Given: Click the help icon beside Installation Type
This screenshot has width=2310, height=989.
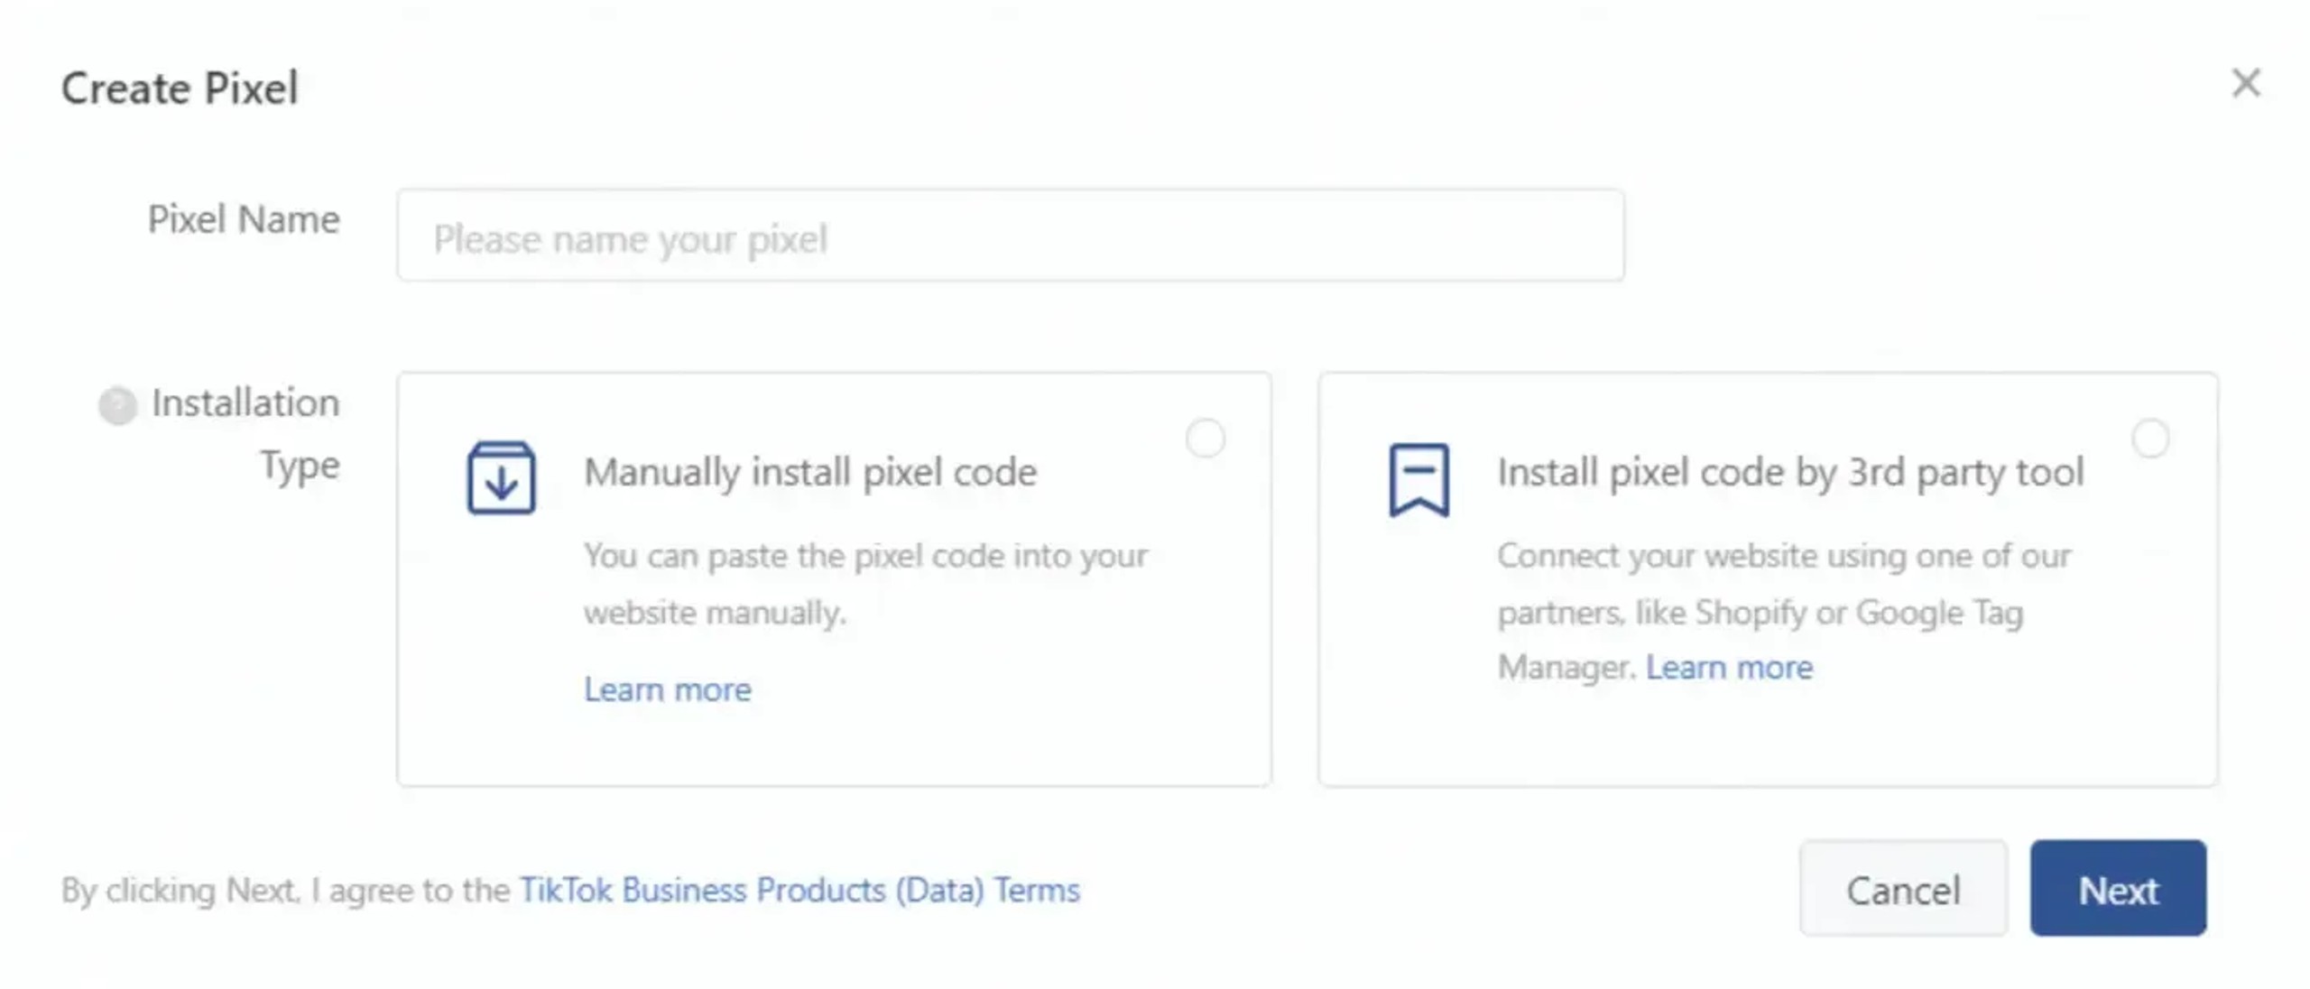Looking at the screenshot, I should coord(117,405).
